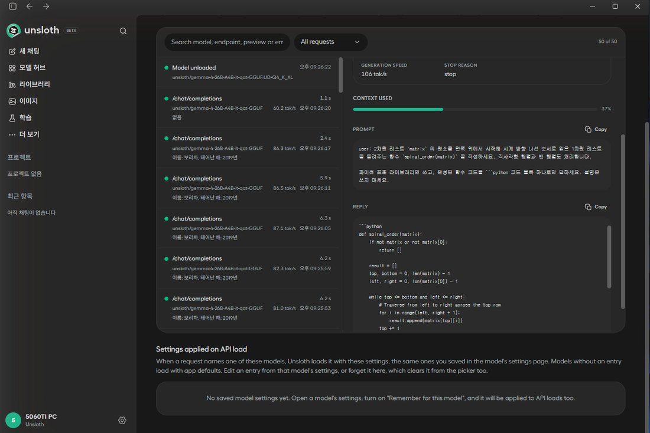
Task: Open the All requests filter dropdown
Action: tap(330, 42)
